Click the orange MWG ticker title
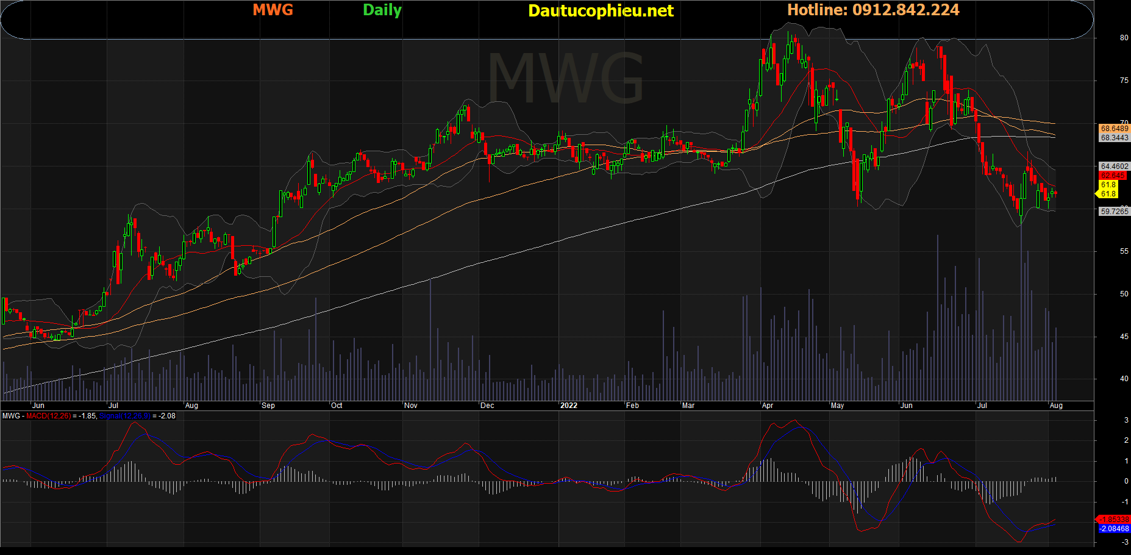 273,10
